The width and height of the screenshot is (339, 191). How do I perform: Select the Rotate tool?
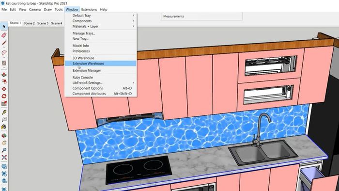(x=4, y=96)
